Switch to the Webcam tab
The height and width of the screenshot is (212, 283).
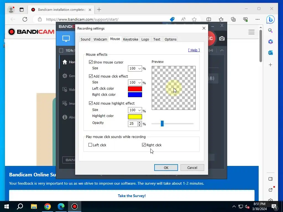pyautogui.click(x=100, y=39)
